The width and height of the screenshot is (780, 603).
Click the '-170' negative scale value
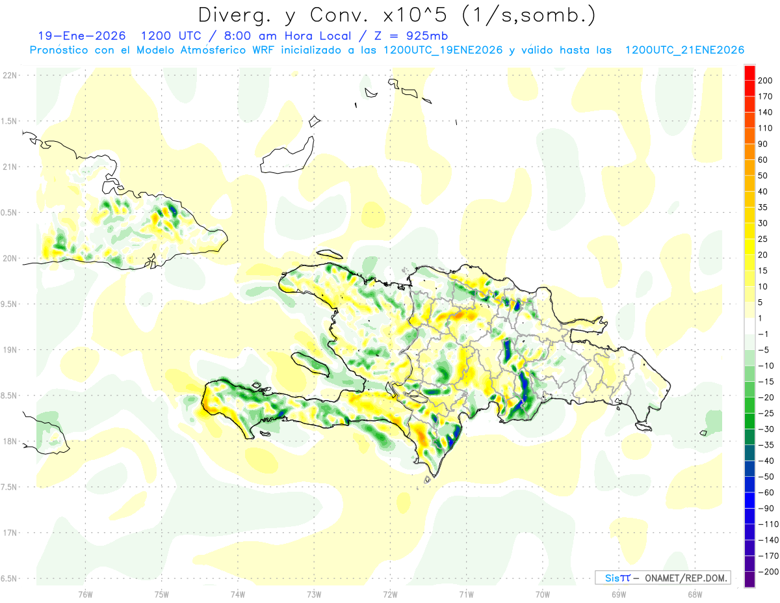coord(768,556)
